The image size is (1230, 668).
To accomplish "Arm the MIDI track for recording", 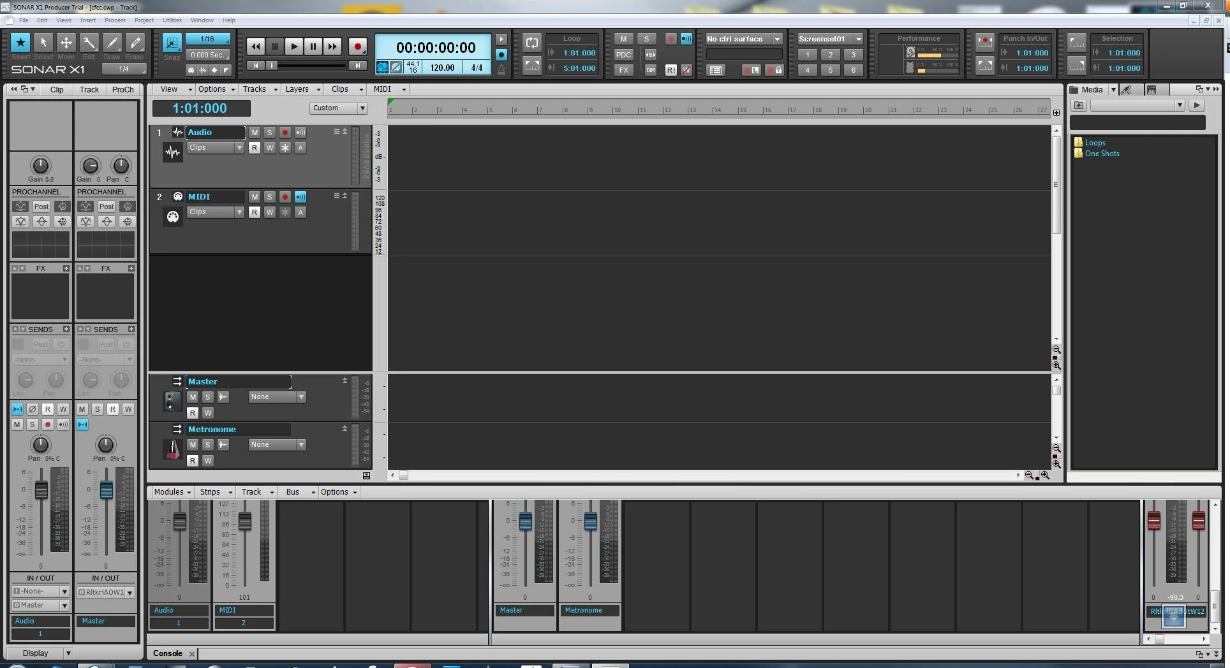I will (x=285, y=197).
